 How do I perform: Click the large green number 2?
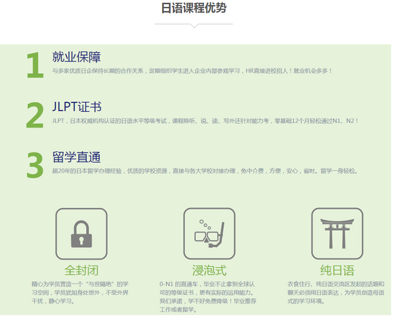35,116
